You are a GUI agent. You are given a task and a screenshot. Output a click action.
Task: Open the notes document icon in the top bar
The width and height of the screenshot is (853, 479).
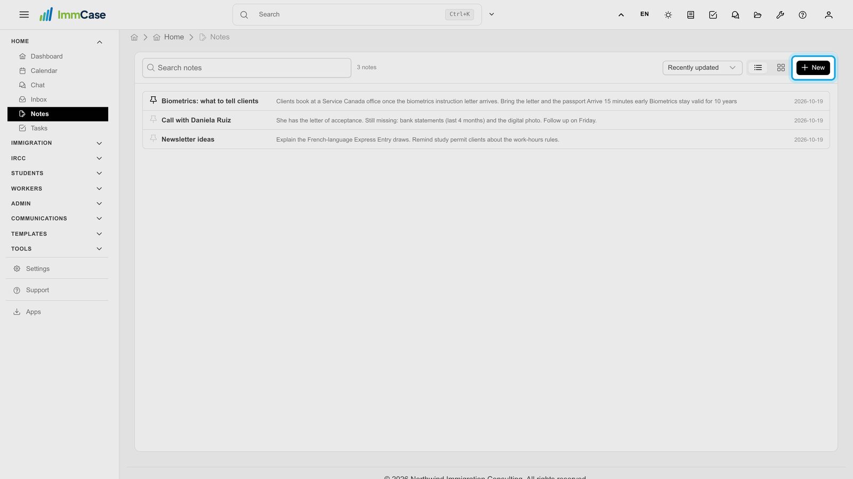click(x=690, y=15)
